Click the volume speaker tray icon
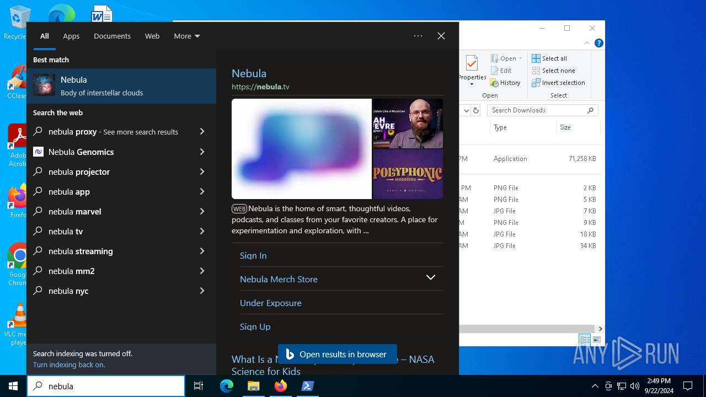 coord(635,386)
